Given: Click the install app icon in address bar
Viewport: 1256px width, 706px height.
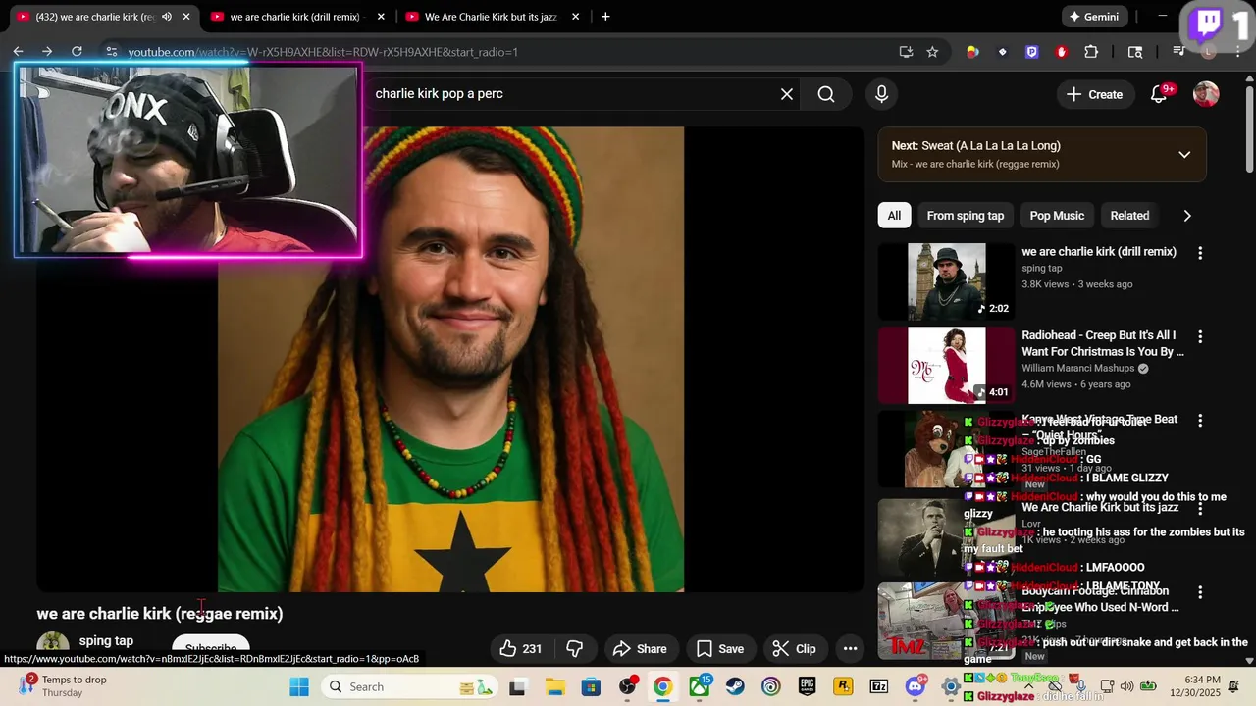Looking at the screenshot, I should [x=906, y=52].
